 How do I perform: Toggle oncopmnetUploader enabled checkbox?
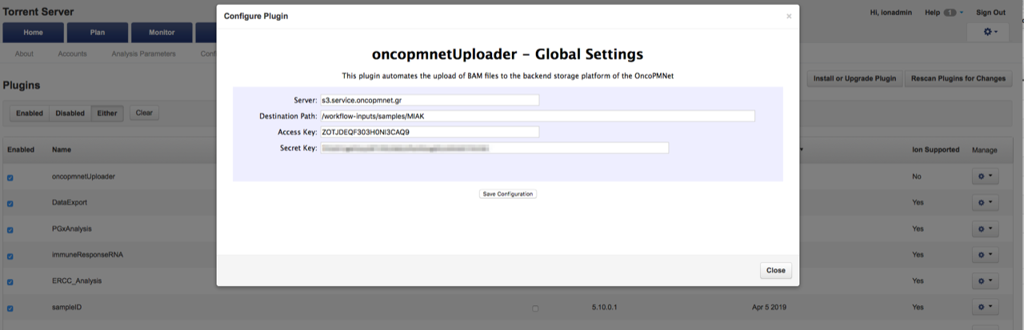10,177
